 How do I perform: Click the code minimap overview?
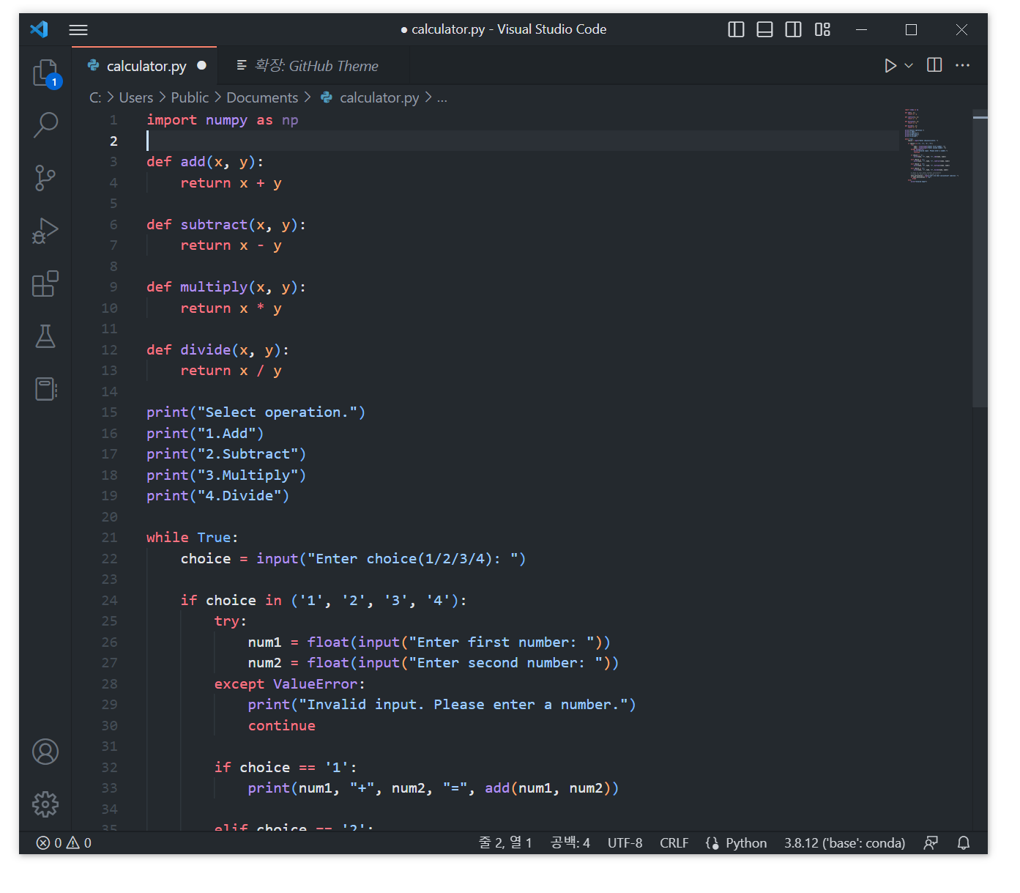(932, 146)
